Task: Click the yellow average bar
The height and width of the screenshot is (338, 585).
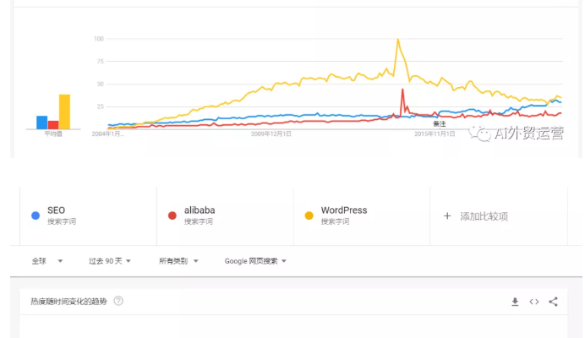Action: [x=64, y=112]
